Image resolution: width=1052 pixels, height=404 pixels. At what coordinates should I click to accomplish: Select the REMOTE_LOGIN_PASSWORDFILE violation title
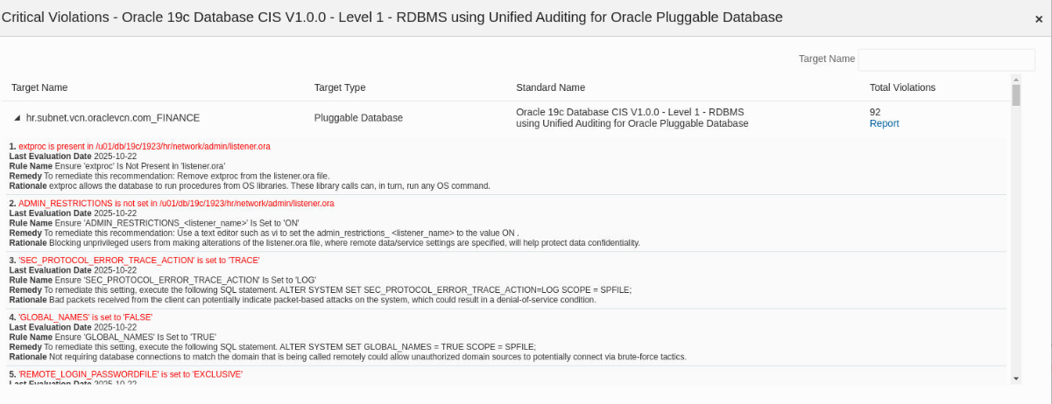click(x=130, y=374)
